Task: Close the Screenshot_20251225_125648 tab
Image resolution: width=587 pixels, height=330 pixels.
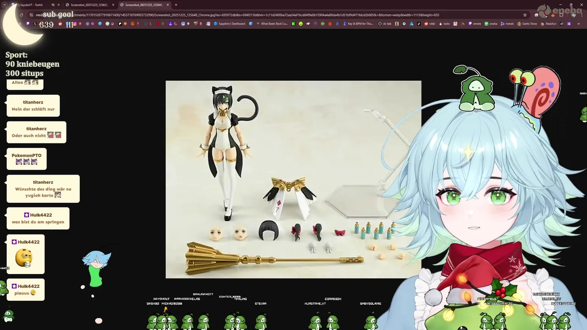Action: click(168, 5)
